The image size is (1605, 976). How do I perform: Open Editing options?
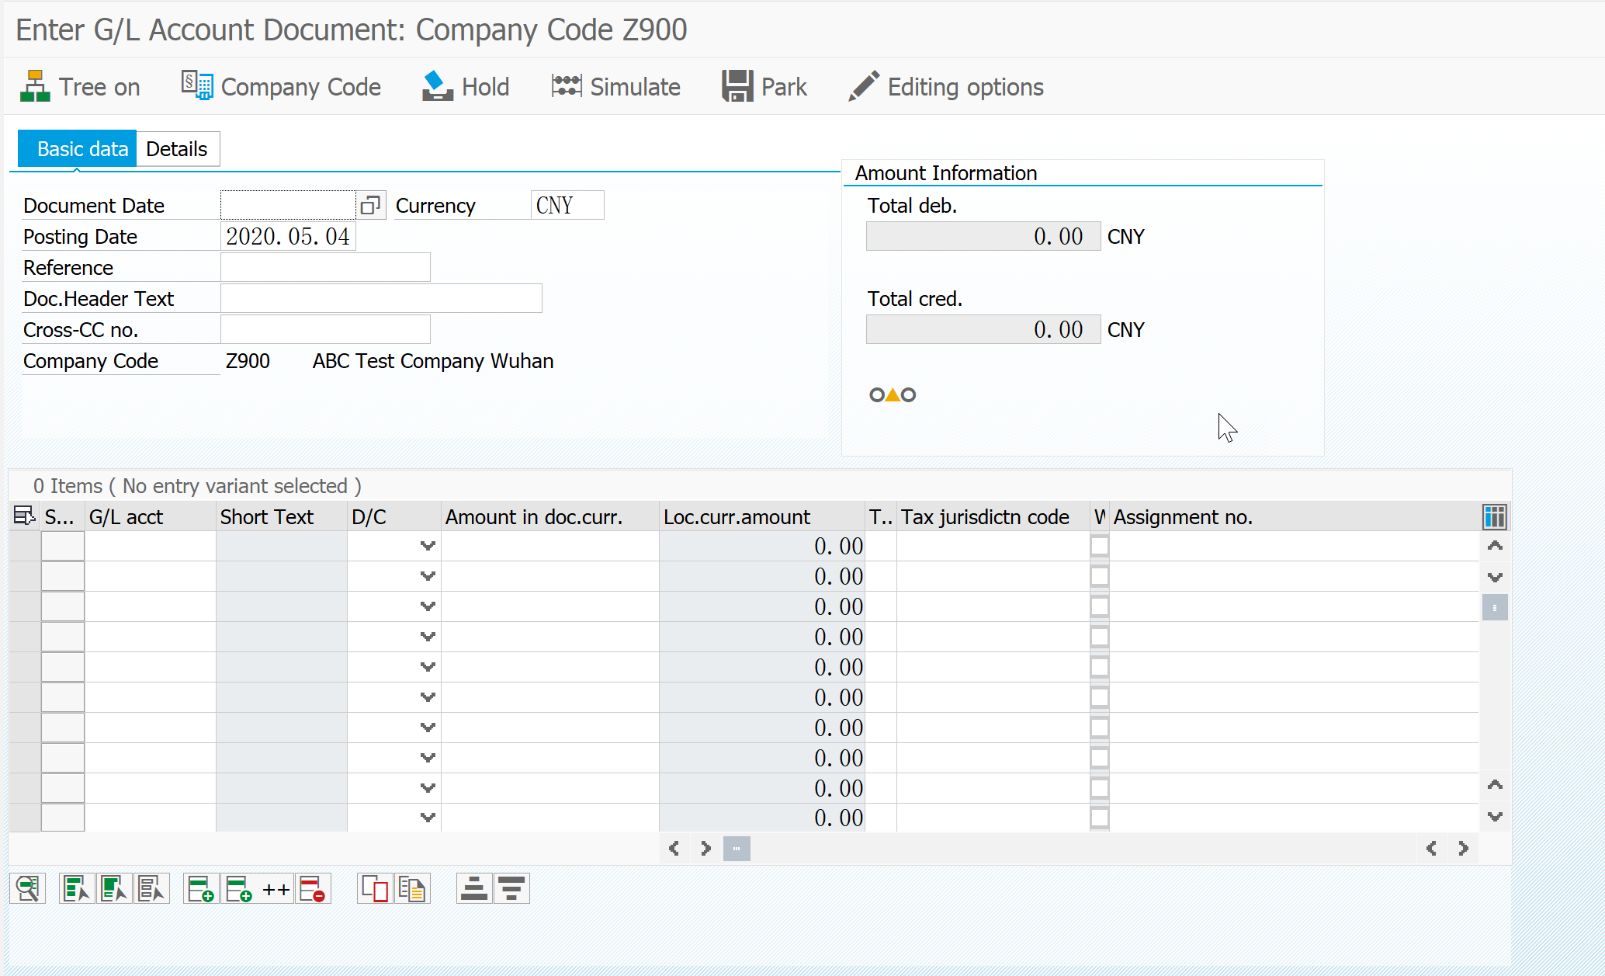tap(945, 86)
